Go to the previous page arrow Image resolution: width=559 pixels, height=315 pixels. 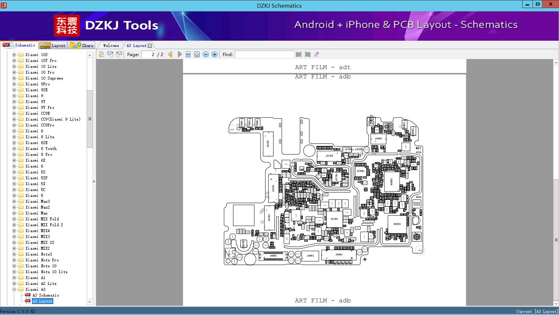(x=170, y=54)
